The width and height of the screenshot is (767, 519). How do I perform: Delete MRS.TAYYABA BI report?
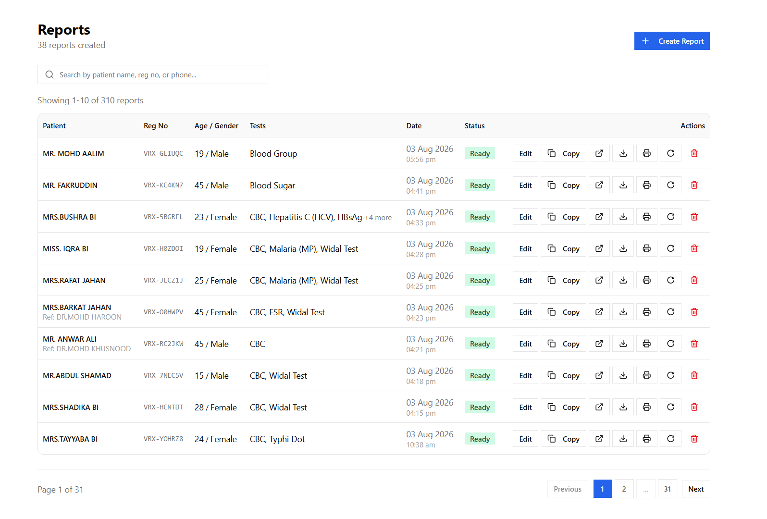coord(694,439)
